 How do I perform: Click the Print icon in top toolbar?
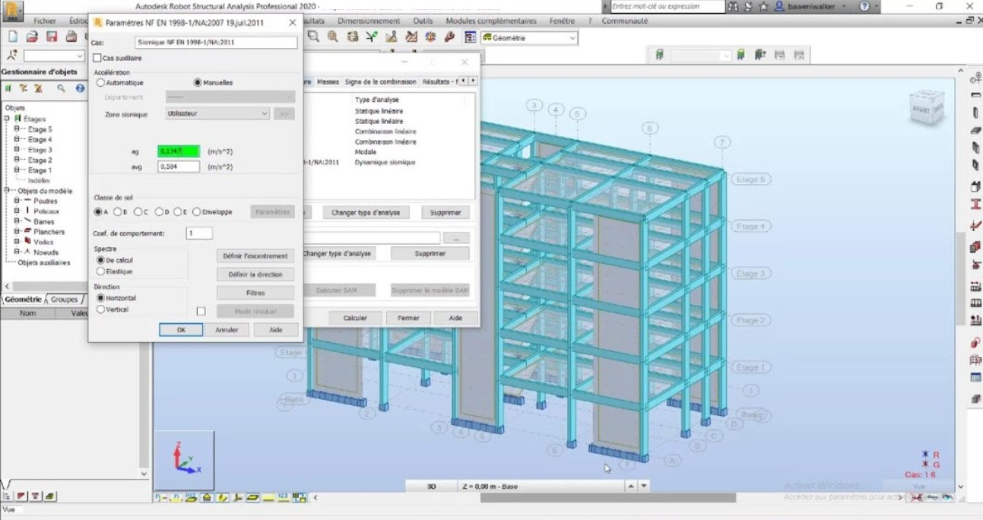click(71, 36)
